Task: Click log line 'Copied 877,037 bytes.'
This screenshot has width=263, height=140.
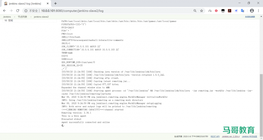Action: coord(90,84)
